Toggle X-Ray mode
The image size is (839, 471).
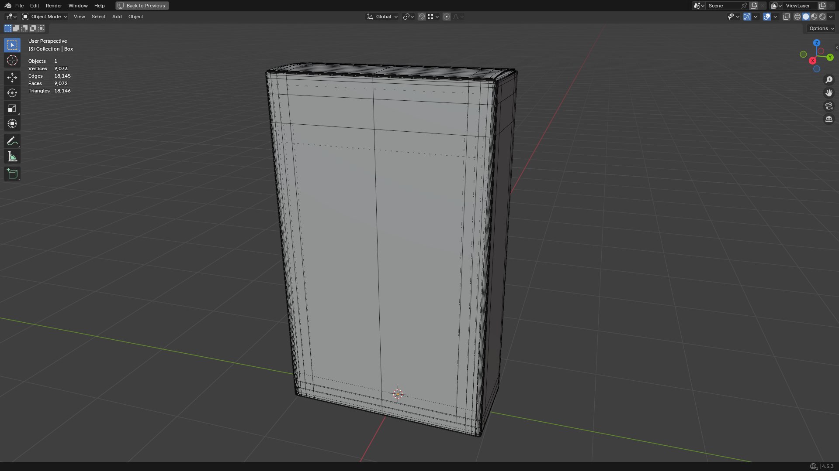point(787,17)
